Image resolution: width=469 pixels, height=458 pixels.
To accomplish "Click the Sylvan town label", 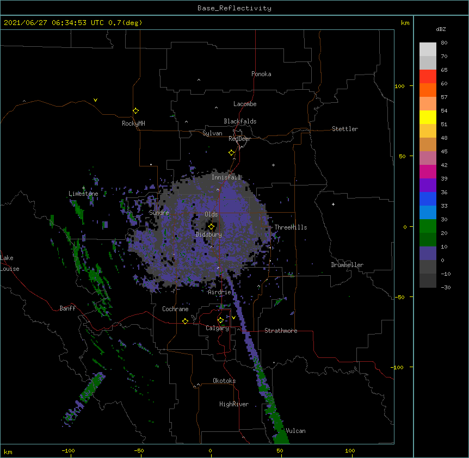I will [212, 133].
